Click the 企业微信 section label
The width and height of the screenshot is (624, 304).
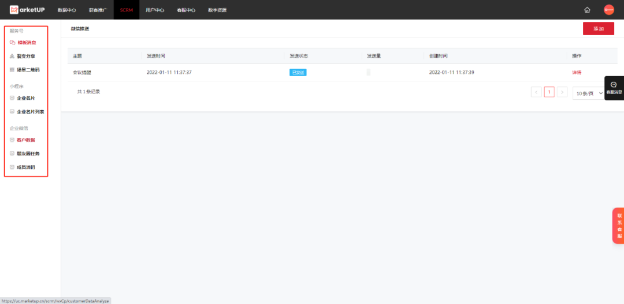pos(18,129)
